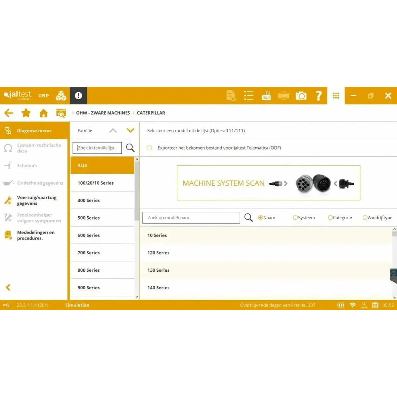Open the vehicle search window icon
Viewport: 397px width, 397px height.
coord(61,113)
